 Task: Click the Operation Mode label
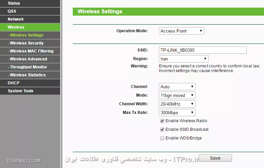tap(132, 31)
